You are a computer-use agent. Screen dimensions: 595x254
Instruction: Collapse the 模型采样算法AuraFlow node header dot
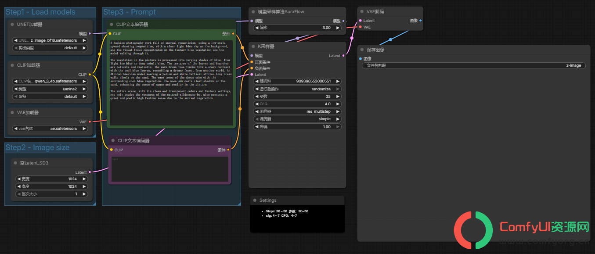tap(253, 11)
